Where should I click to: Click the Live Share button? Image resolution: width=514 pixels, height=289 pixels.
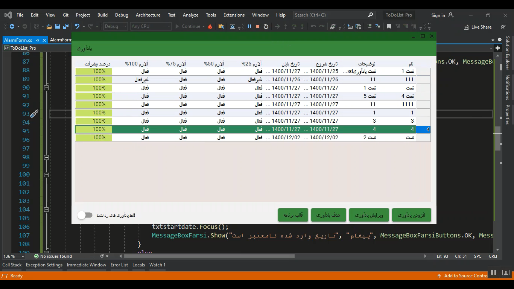point(478,27)
